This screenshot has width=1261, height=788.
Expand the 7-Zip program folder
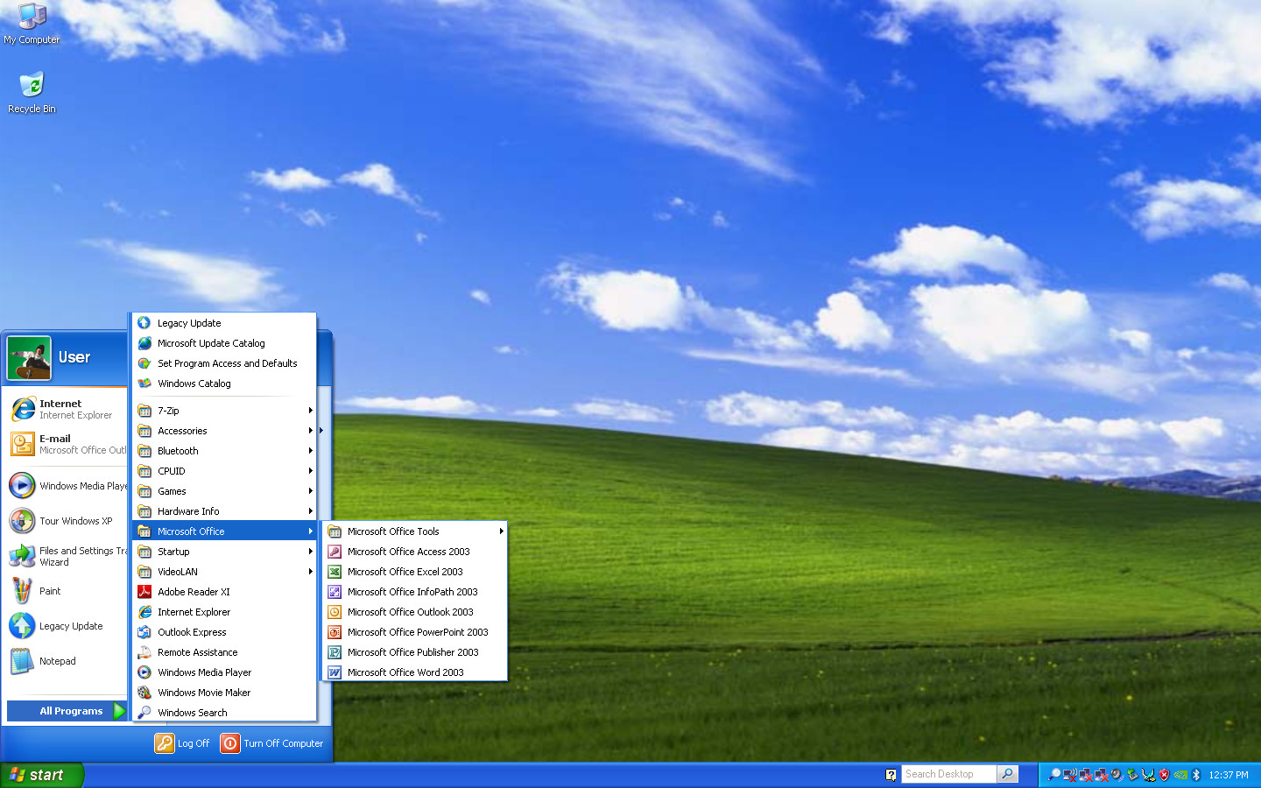click(224, 411)
